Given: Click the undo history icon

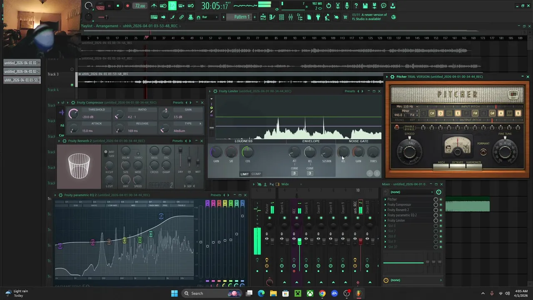Looking at the screenshot, I should point(329,6).
